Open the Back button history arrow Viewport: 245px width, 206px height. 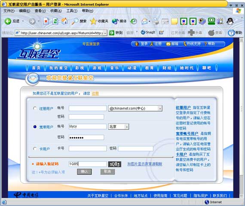[x=23, y=21]
